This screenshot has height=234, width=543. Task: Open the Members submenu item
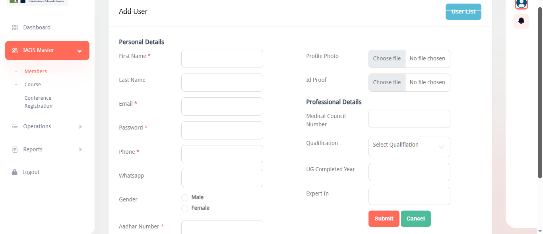point(36,72)
